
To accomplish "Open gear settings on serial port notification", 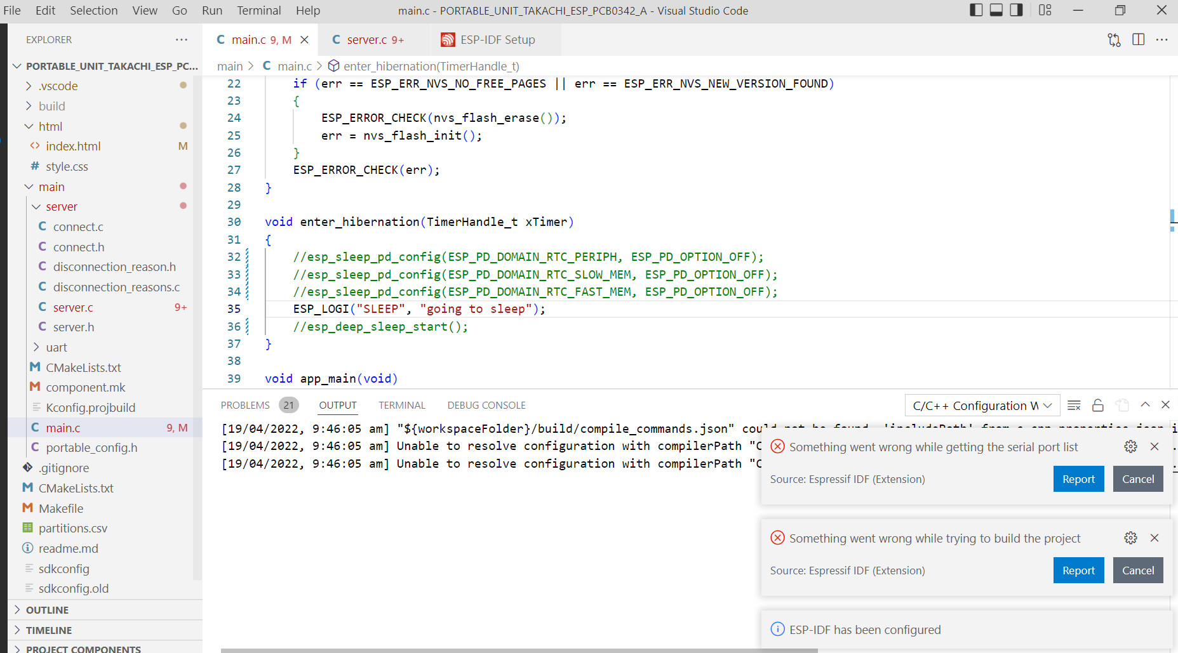I will [x=1130, y=447].
